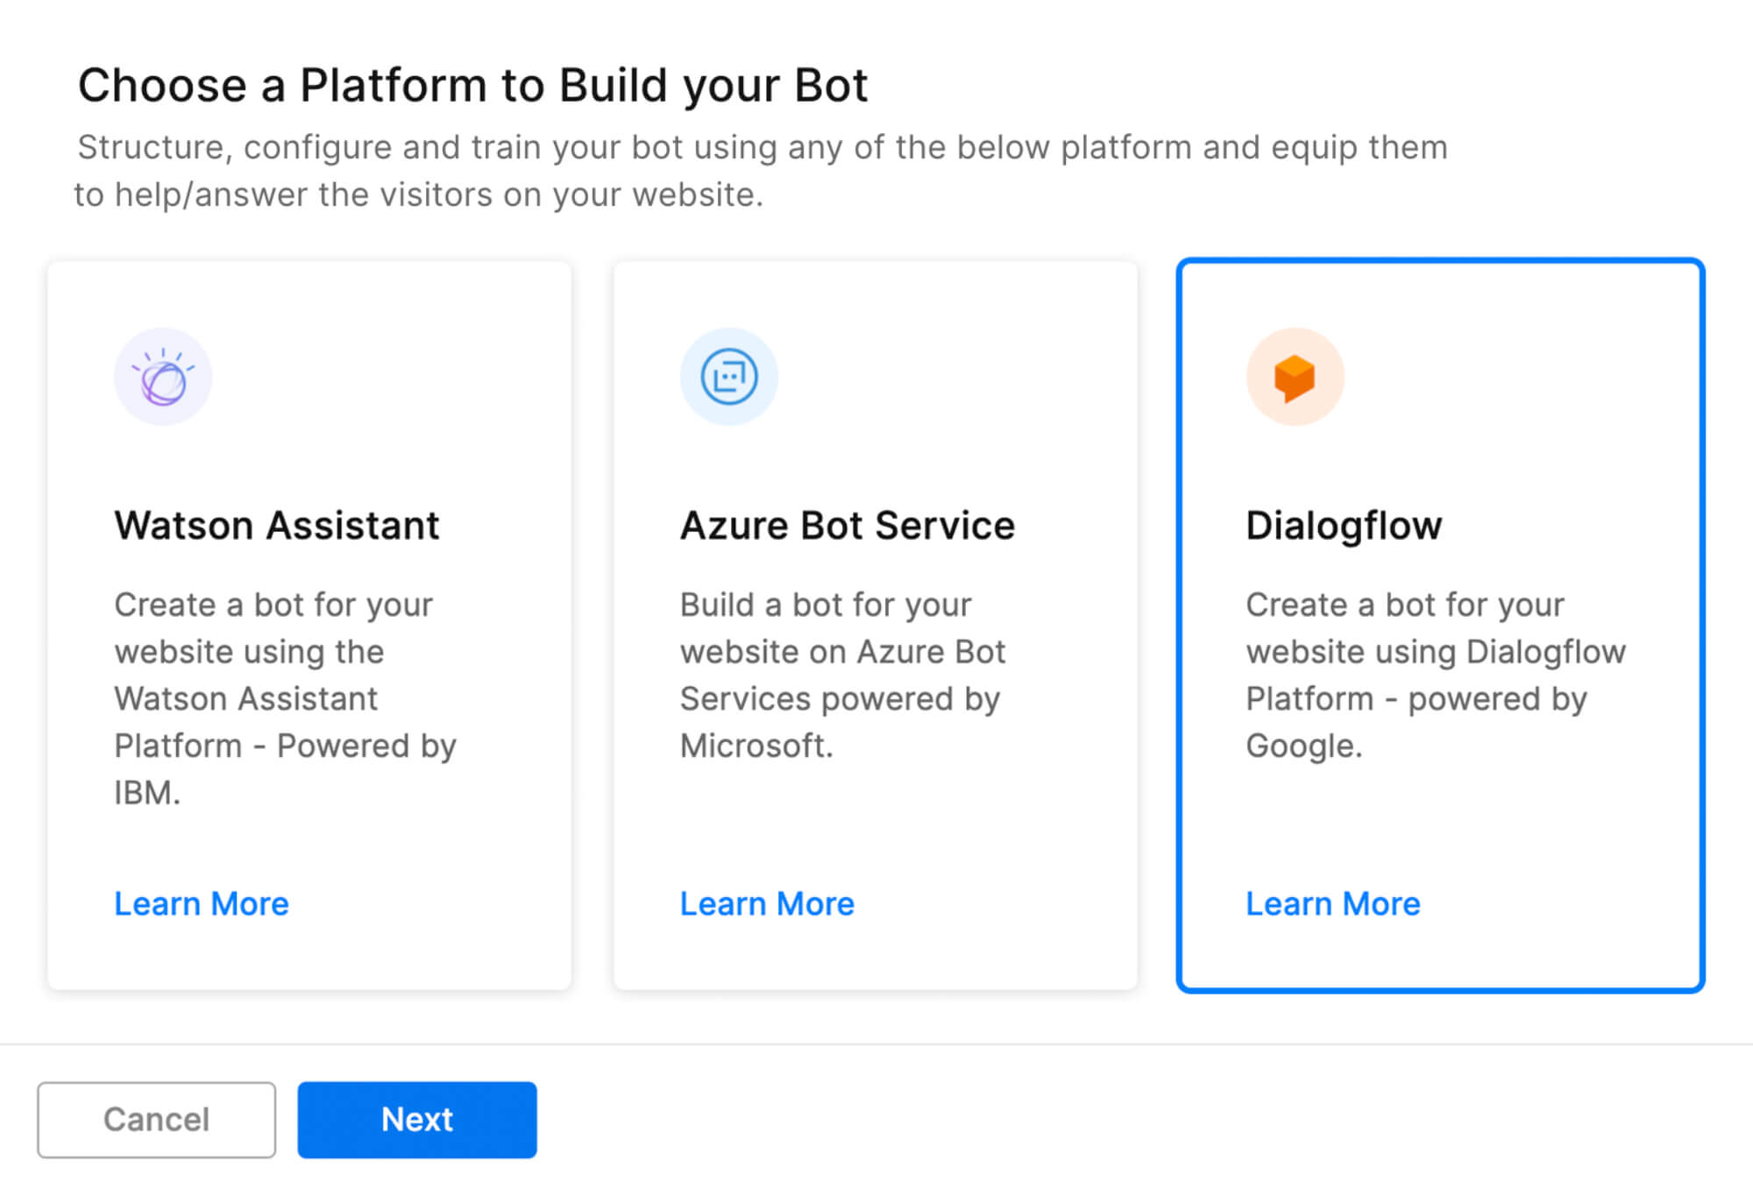Click blank area below Learn More in the Azure card
The height and width of the screenshot is (1188, 1753).
[875, 957]
